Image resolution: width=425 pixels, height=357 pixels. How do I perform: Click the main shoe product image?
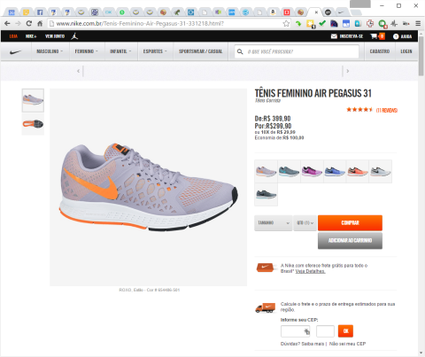[x=149, y=187]
